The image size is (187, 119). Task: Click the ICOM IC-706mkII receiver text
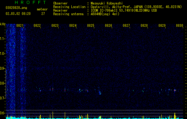point(124,10)
